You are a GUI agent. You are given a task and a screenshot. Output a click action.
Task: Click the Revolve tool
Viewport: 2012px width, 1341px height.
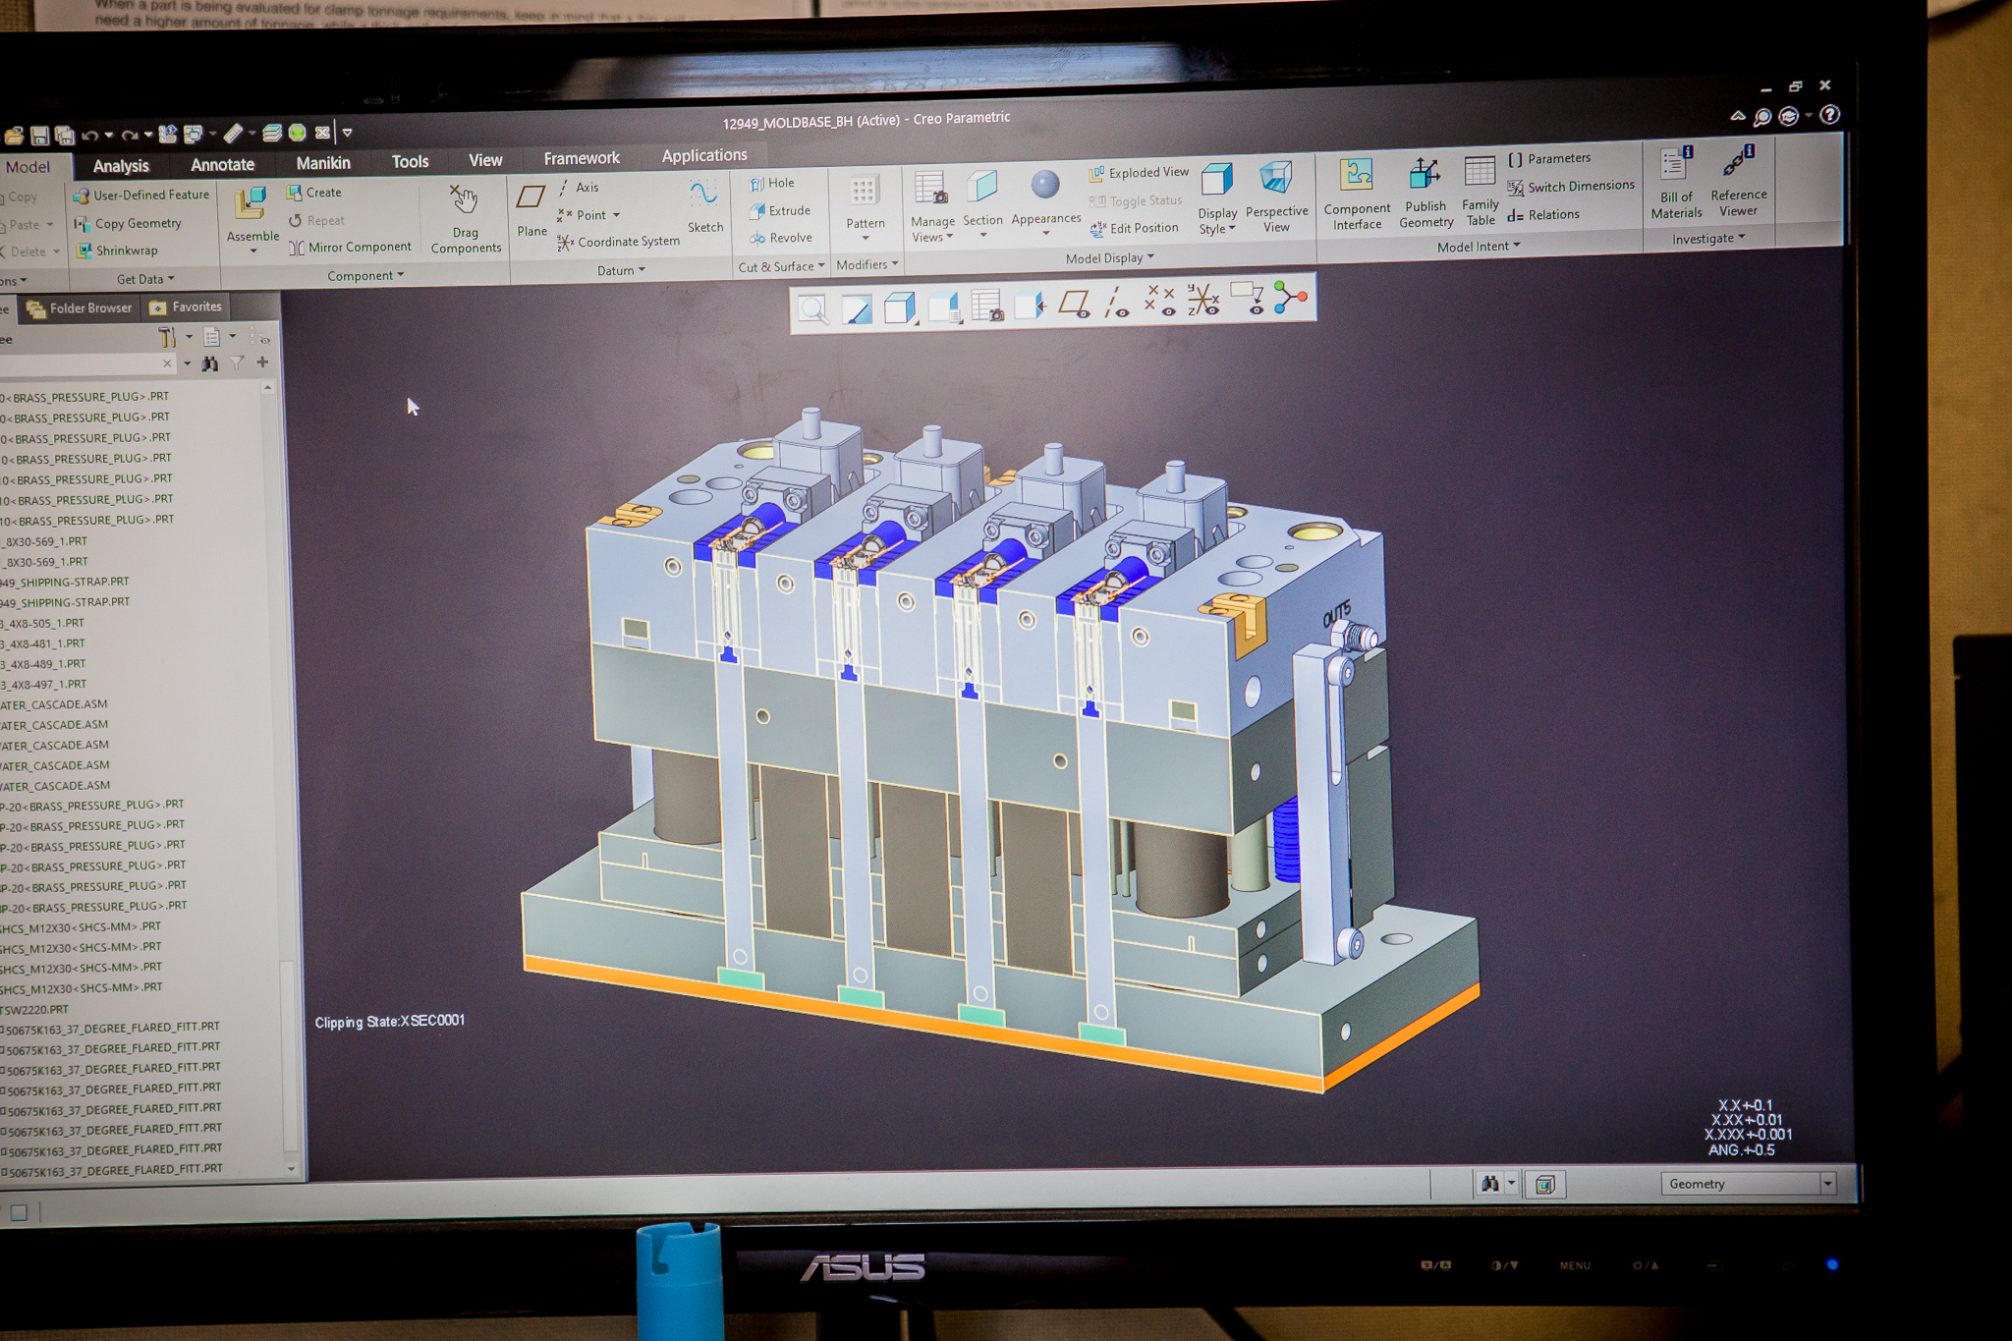click(781, 238)
